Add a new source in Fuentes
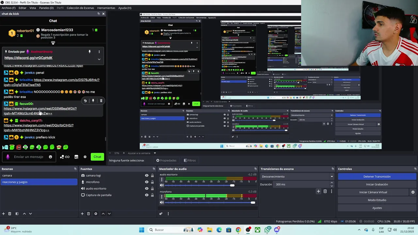The image size is (418, 235). [x=82, y=214]
